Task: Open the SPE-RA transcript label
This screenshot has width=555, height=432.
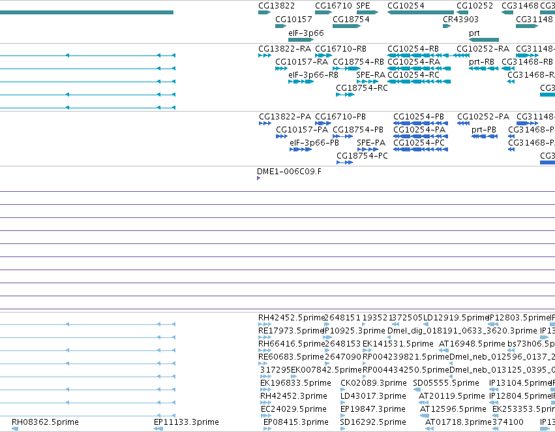Action: click(x=370, y=74)
